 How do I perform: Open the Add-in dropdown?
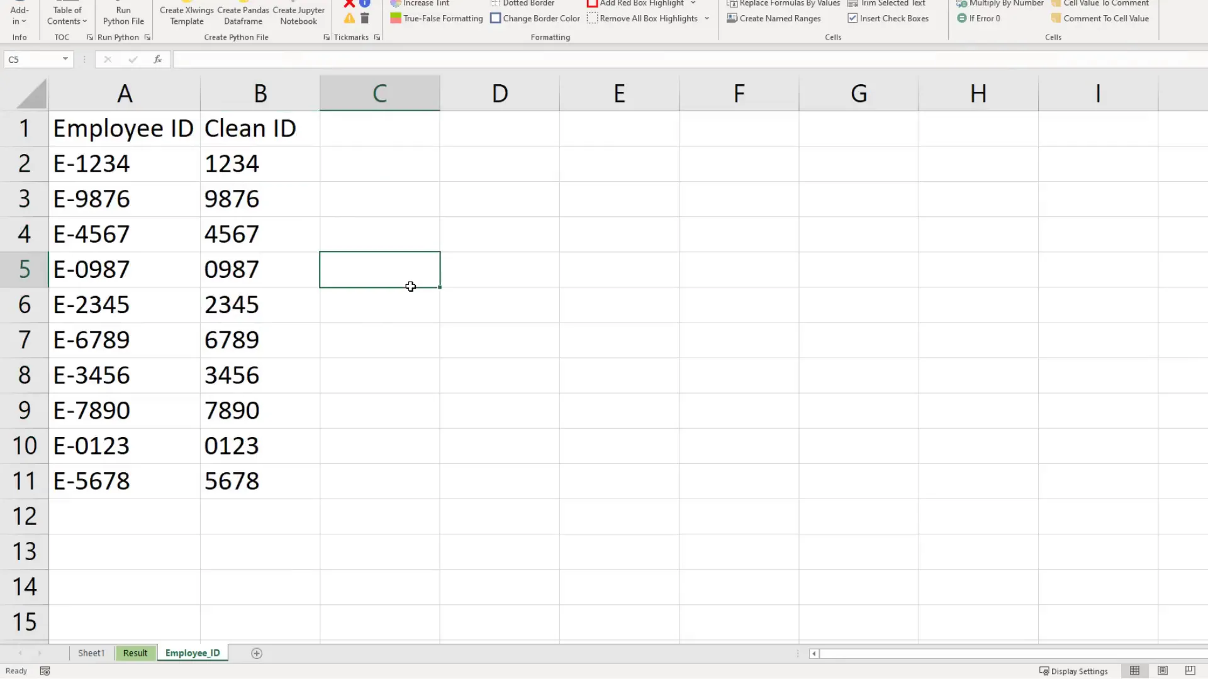(19, 15)
